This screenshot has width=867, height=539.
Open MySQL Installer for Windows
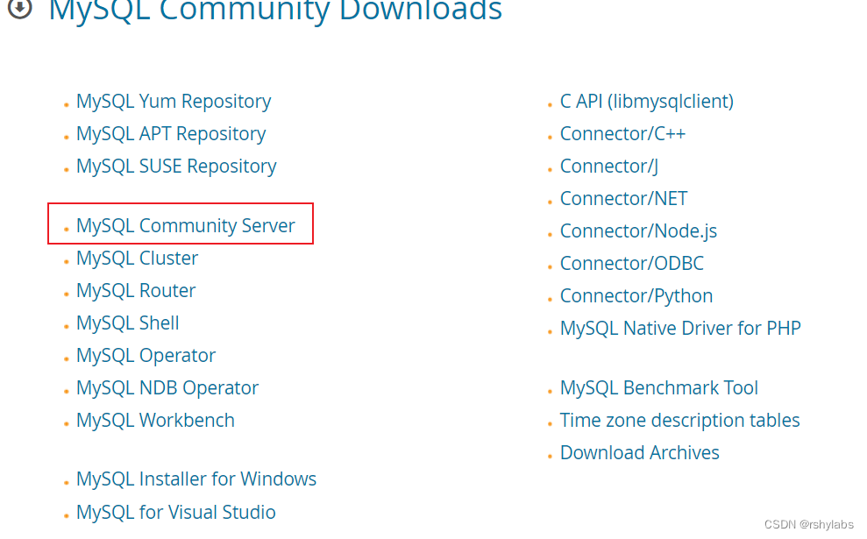click(x=196, y=479)
